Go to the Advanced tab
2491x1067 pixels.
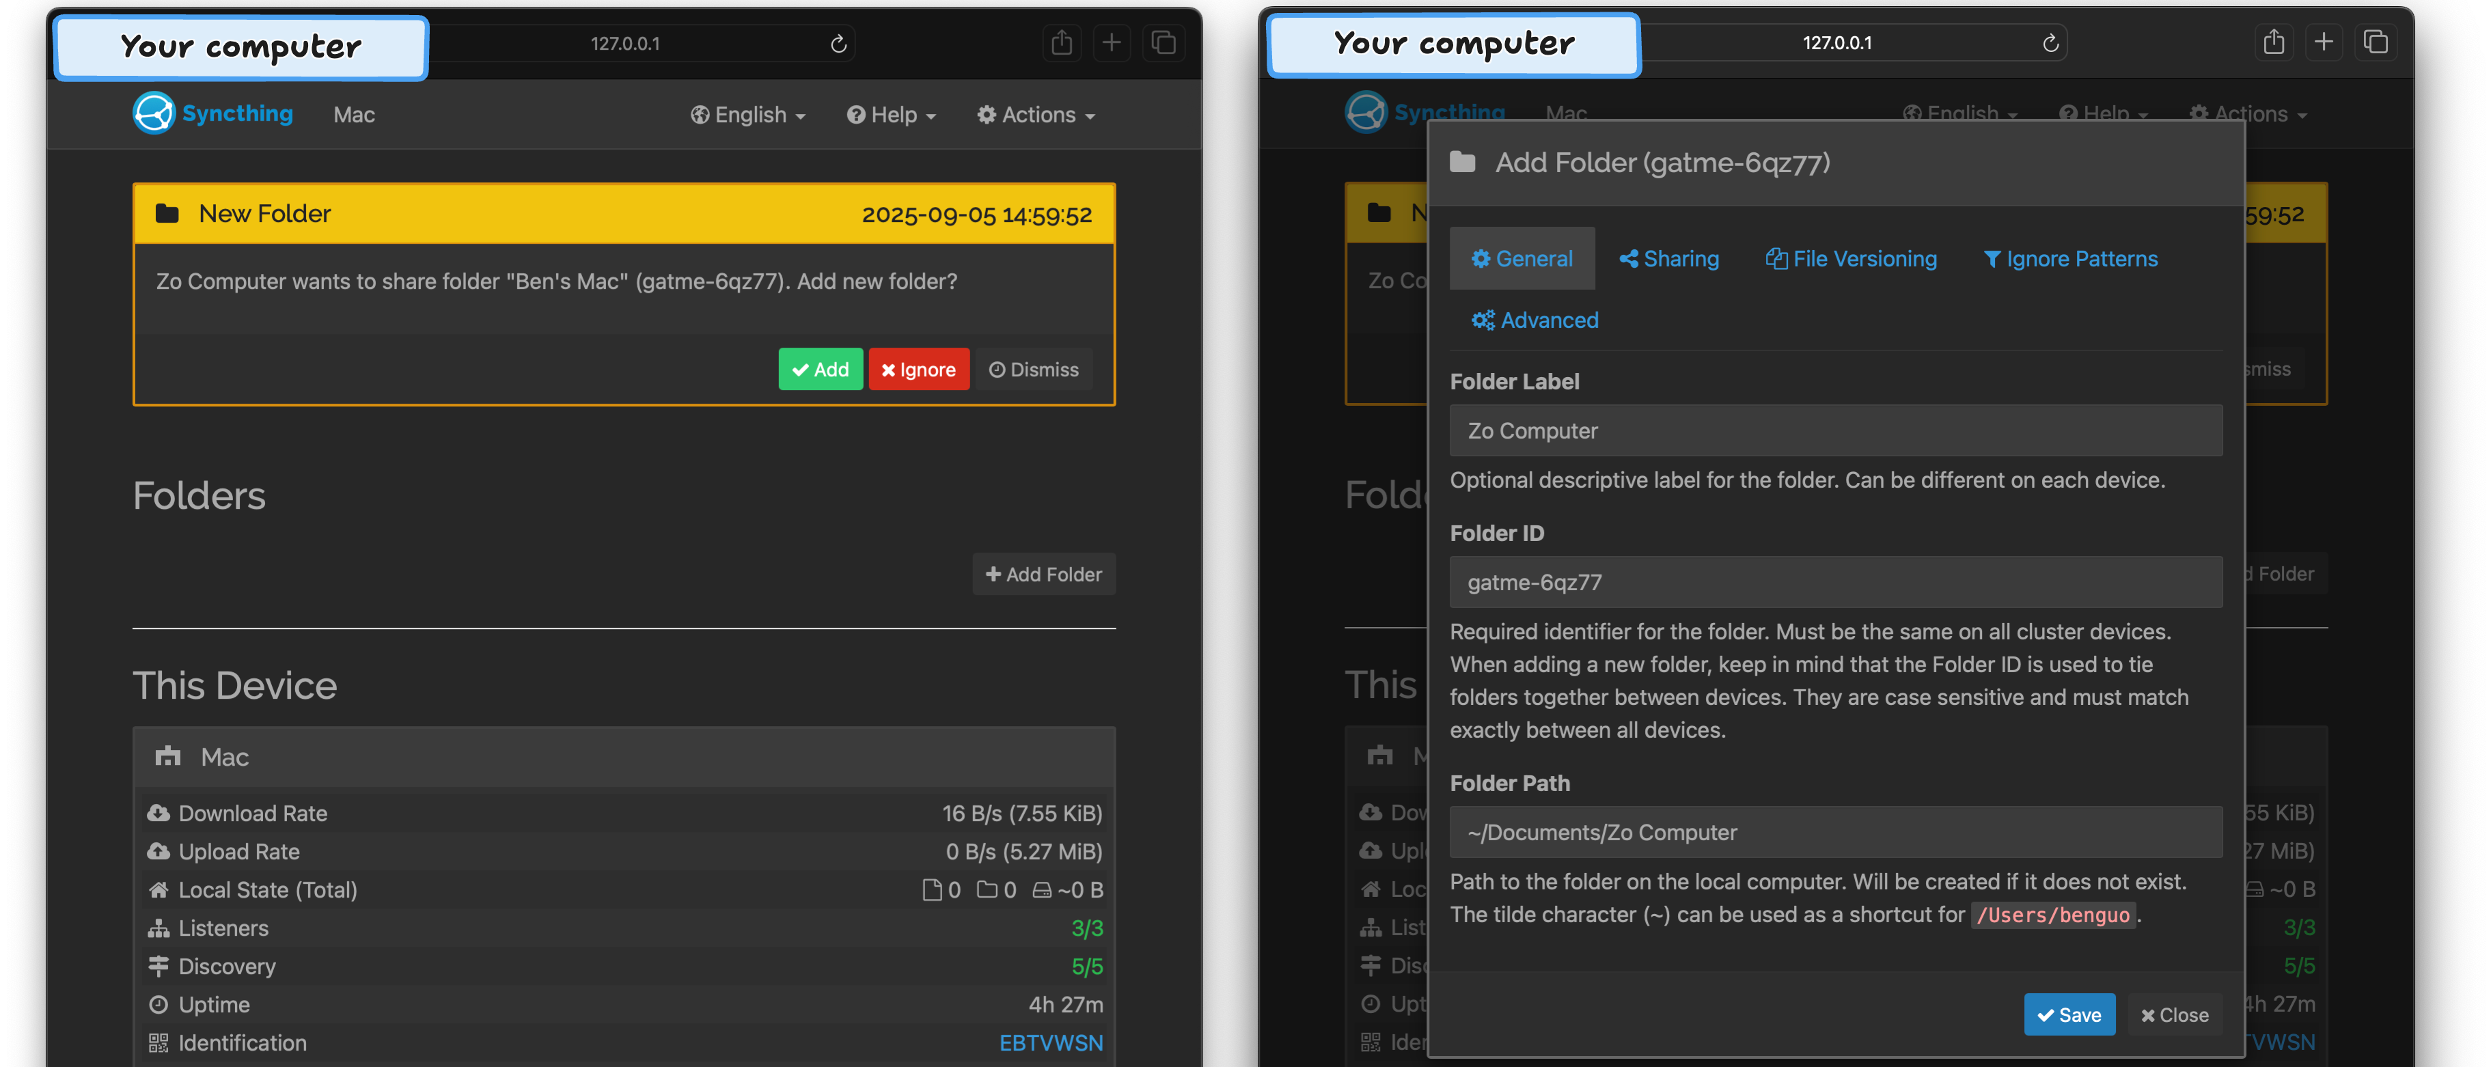click(1534, 320)
